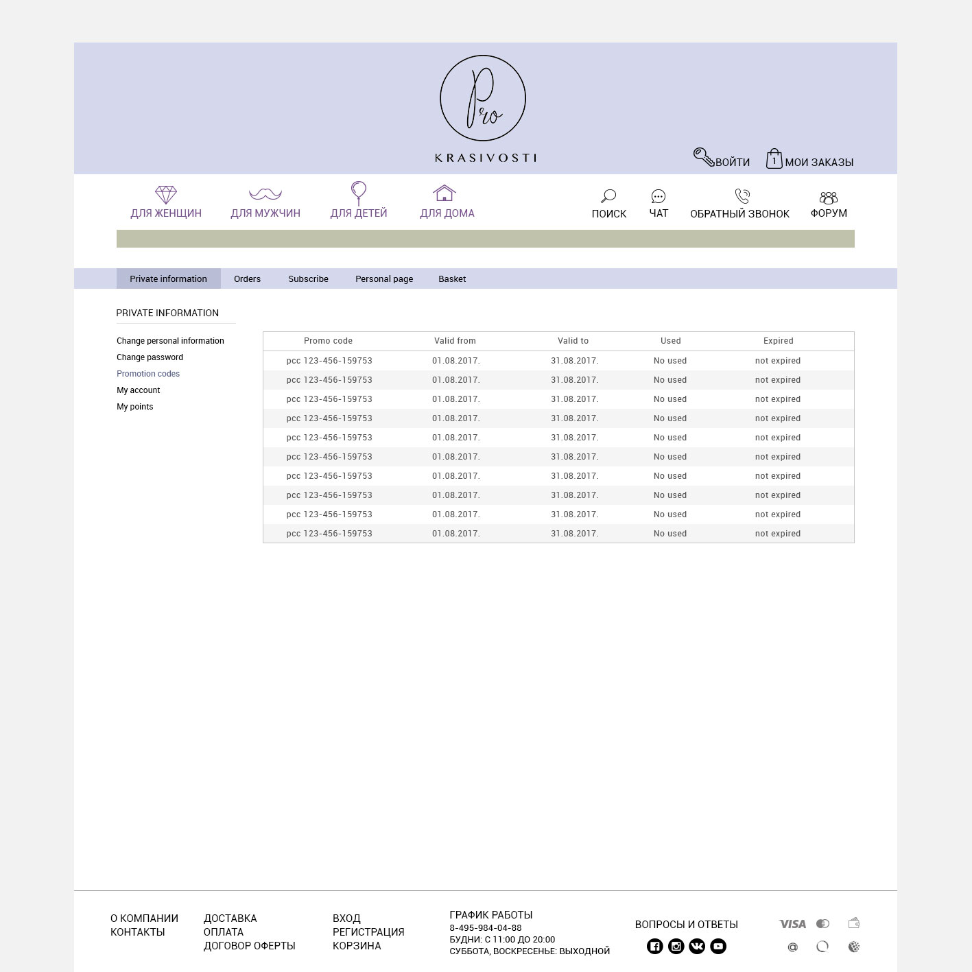Open the Facebook icon in the footer

click(x=655, y=947)
